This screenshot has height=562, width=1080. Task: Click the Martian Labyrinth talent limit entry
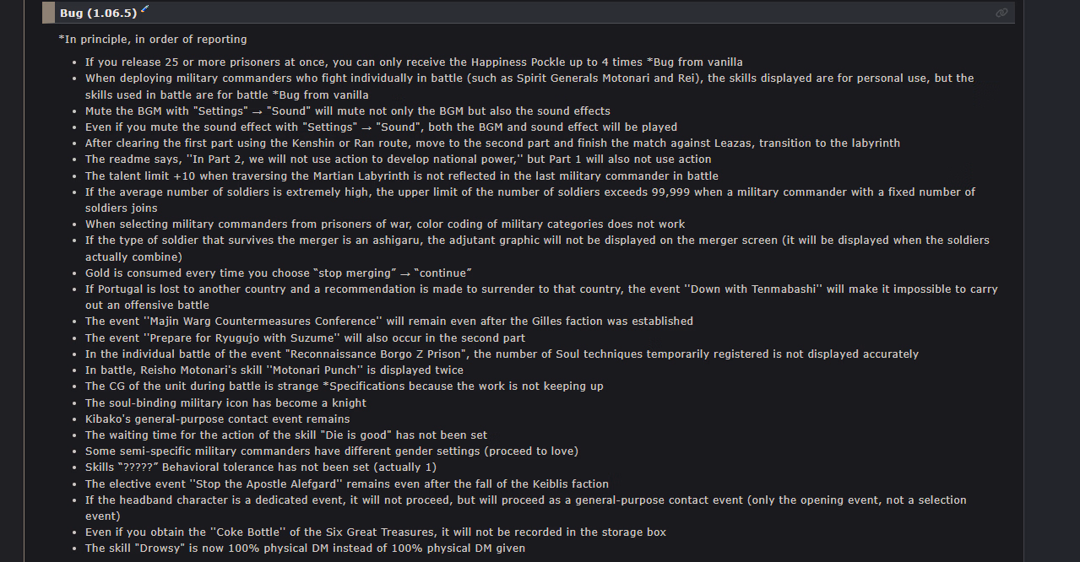pyautogui.click(x=401, y=176)
